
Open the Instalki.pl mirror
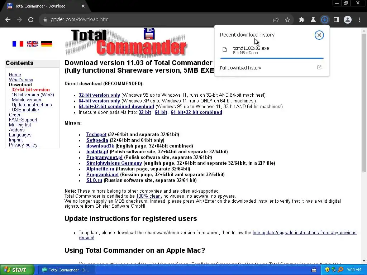(x=97, y=151)
